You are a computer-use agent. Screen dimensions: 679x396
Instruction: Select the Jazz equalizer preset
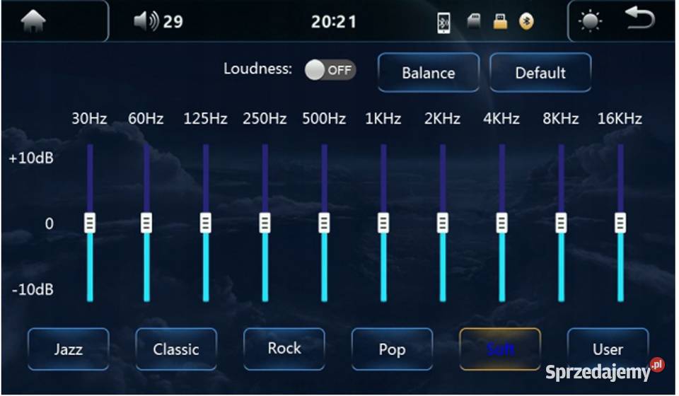pos(69,349)
